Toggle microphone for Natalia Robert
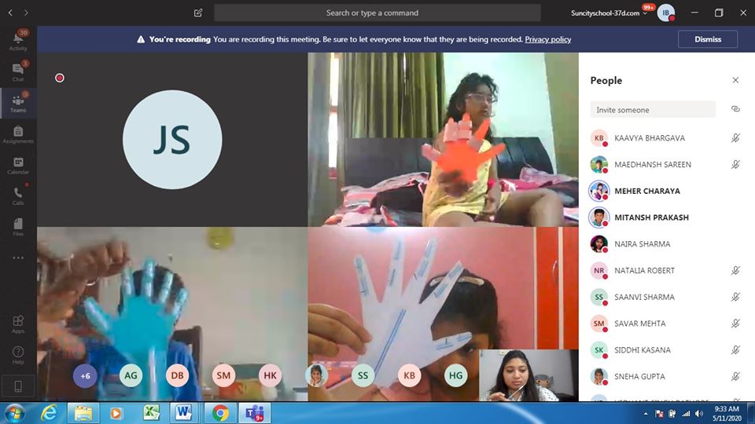The width and height of the screenshot is (755, 424). pyautogui.click(x=735, y=270)
